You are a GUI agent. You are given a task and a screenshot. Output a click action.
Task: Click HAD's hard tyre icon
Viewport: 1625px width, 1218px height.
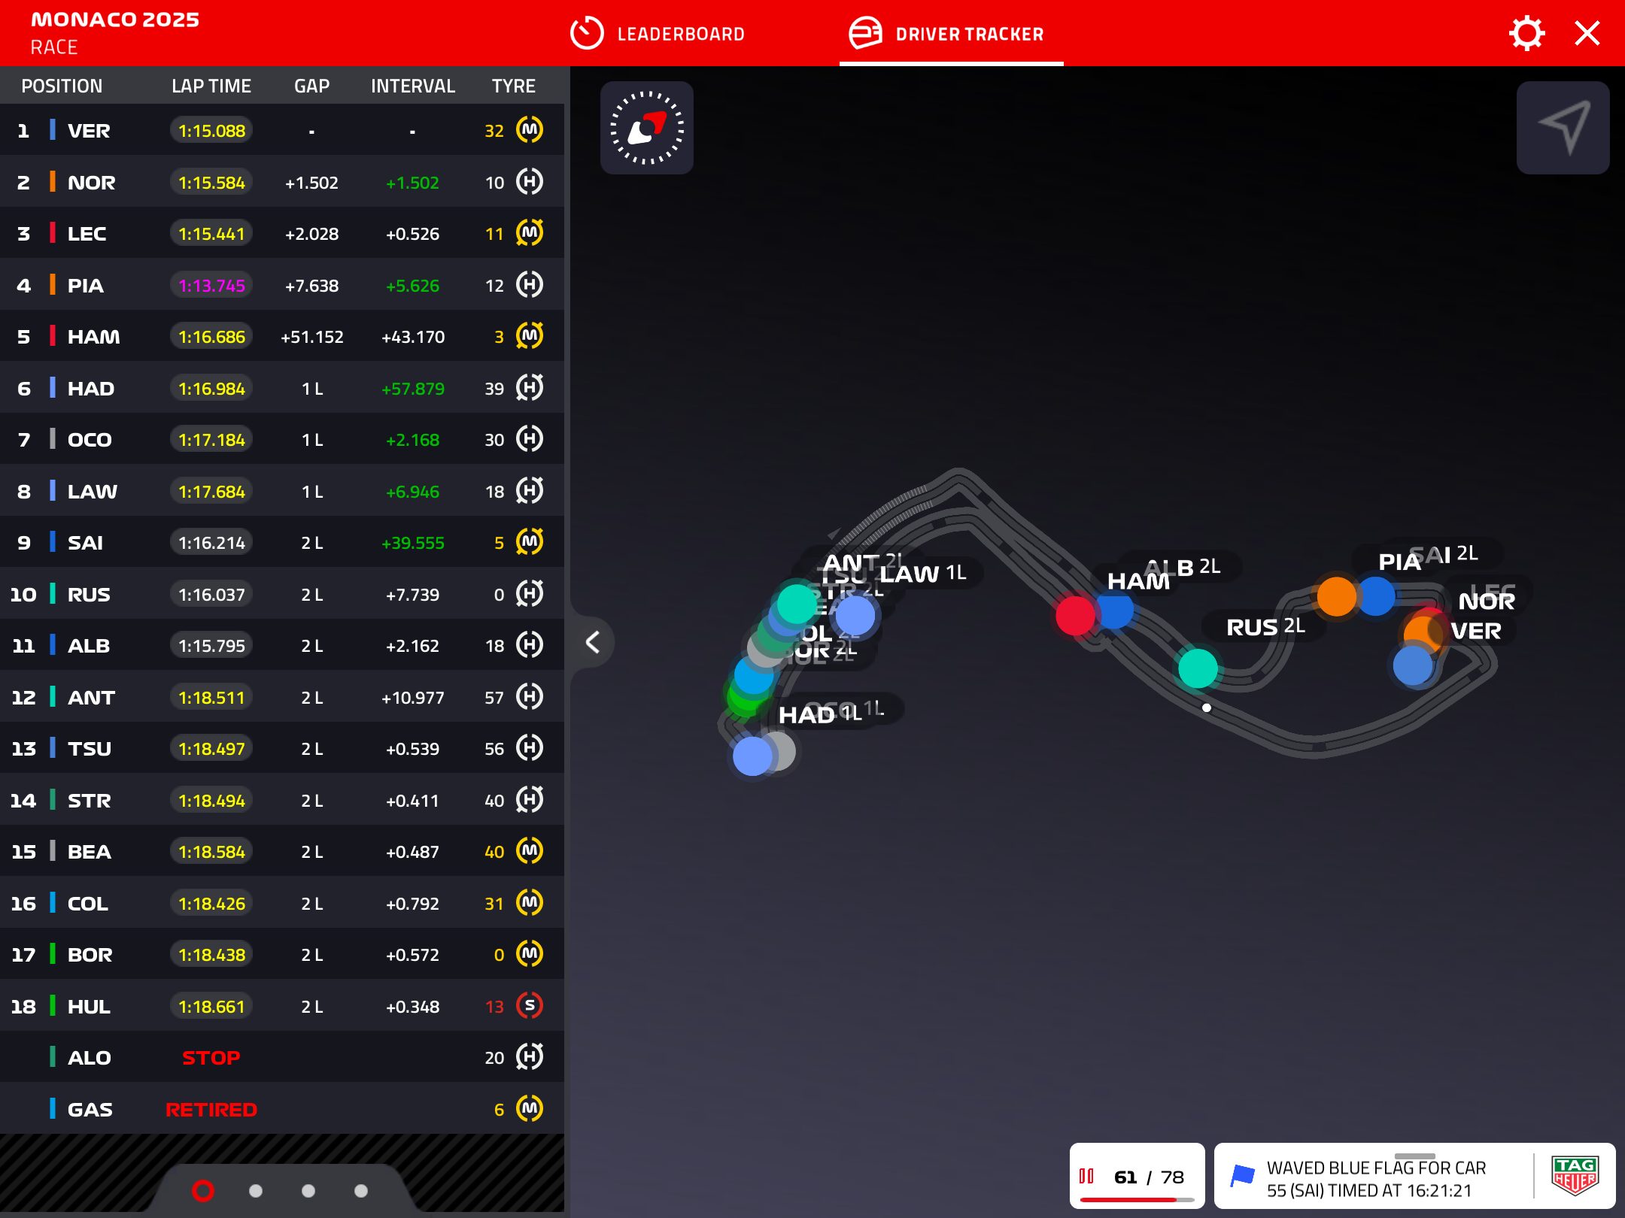point(530,388)
